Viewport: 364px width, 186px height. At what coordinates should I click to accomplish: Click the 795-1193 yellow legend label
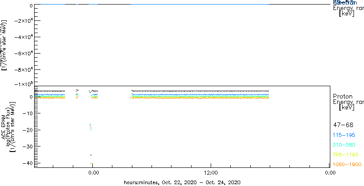[x=346, y=155]
